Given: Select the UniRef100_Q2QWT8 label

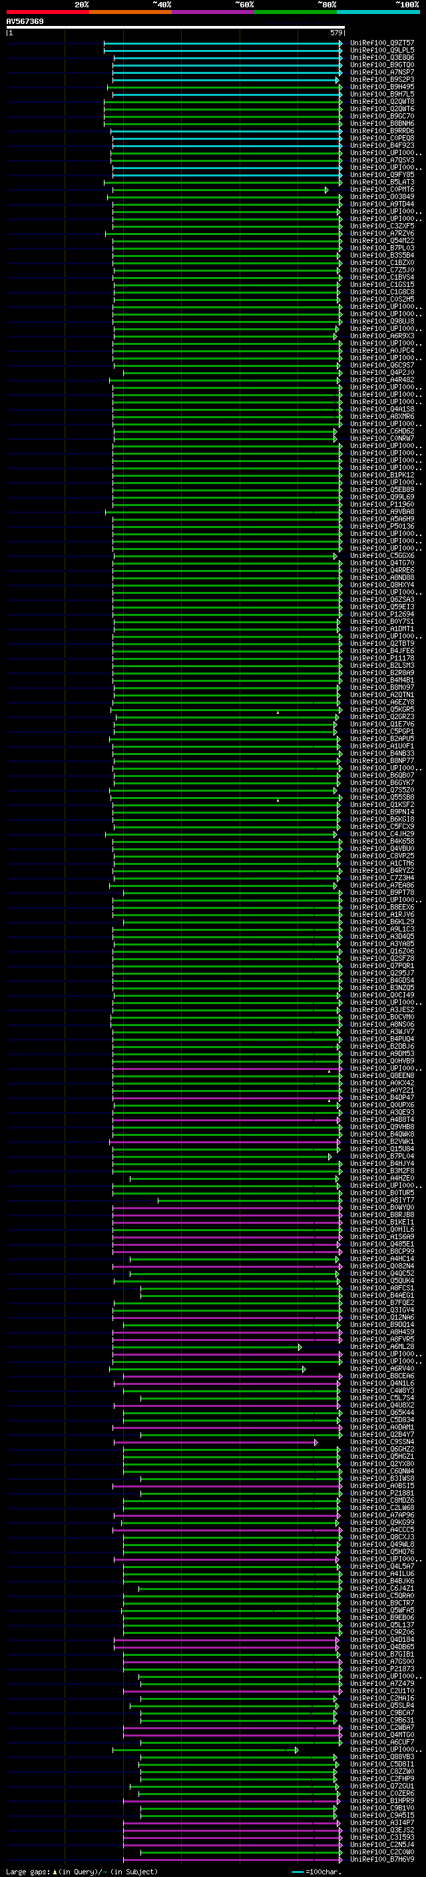Looking at the screenshot, I should point(382,101).
